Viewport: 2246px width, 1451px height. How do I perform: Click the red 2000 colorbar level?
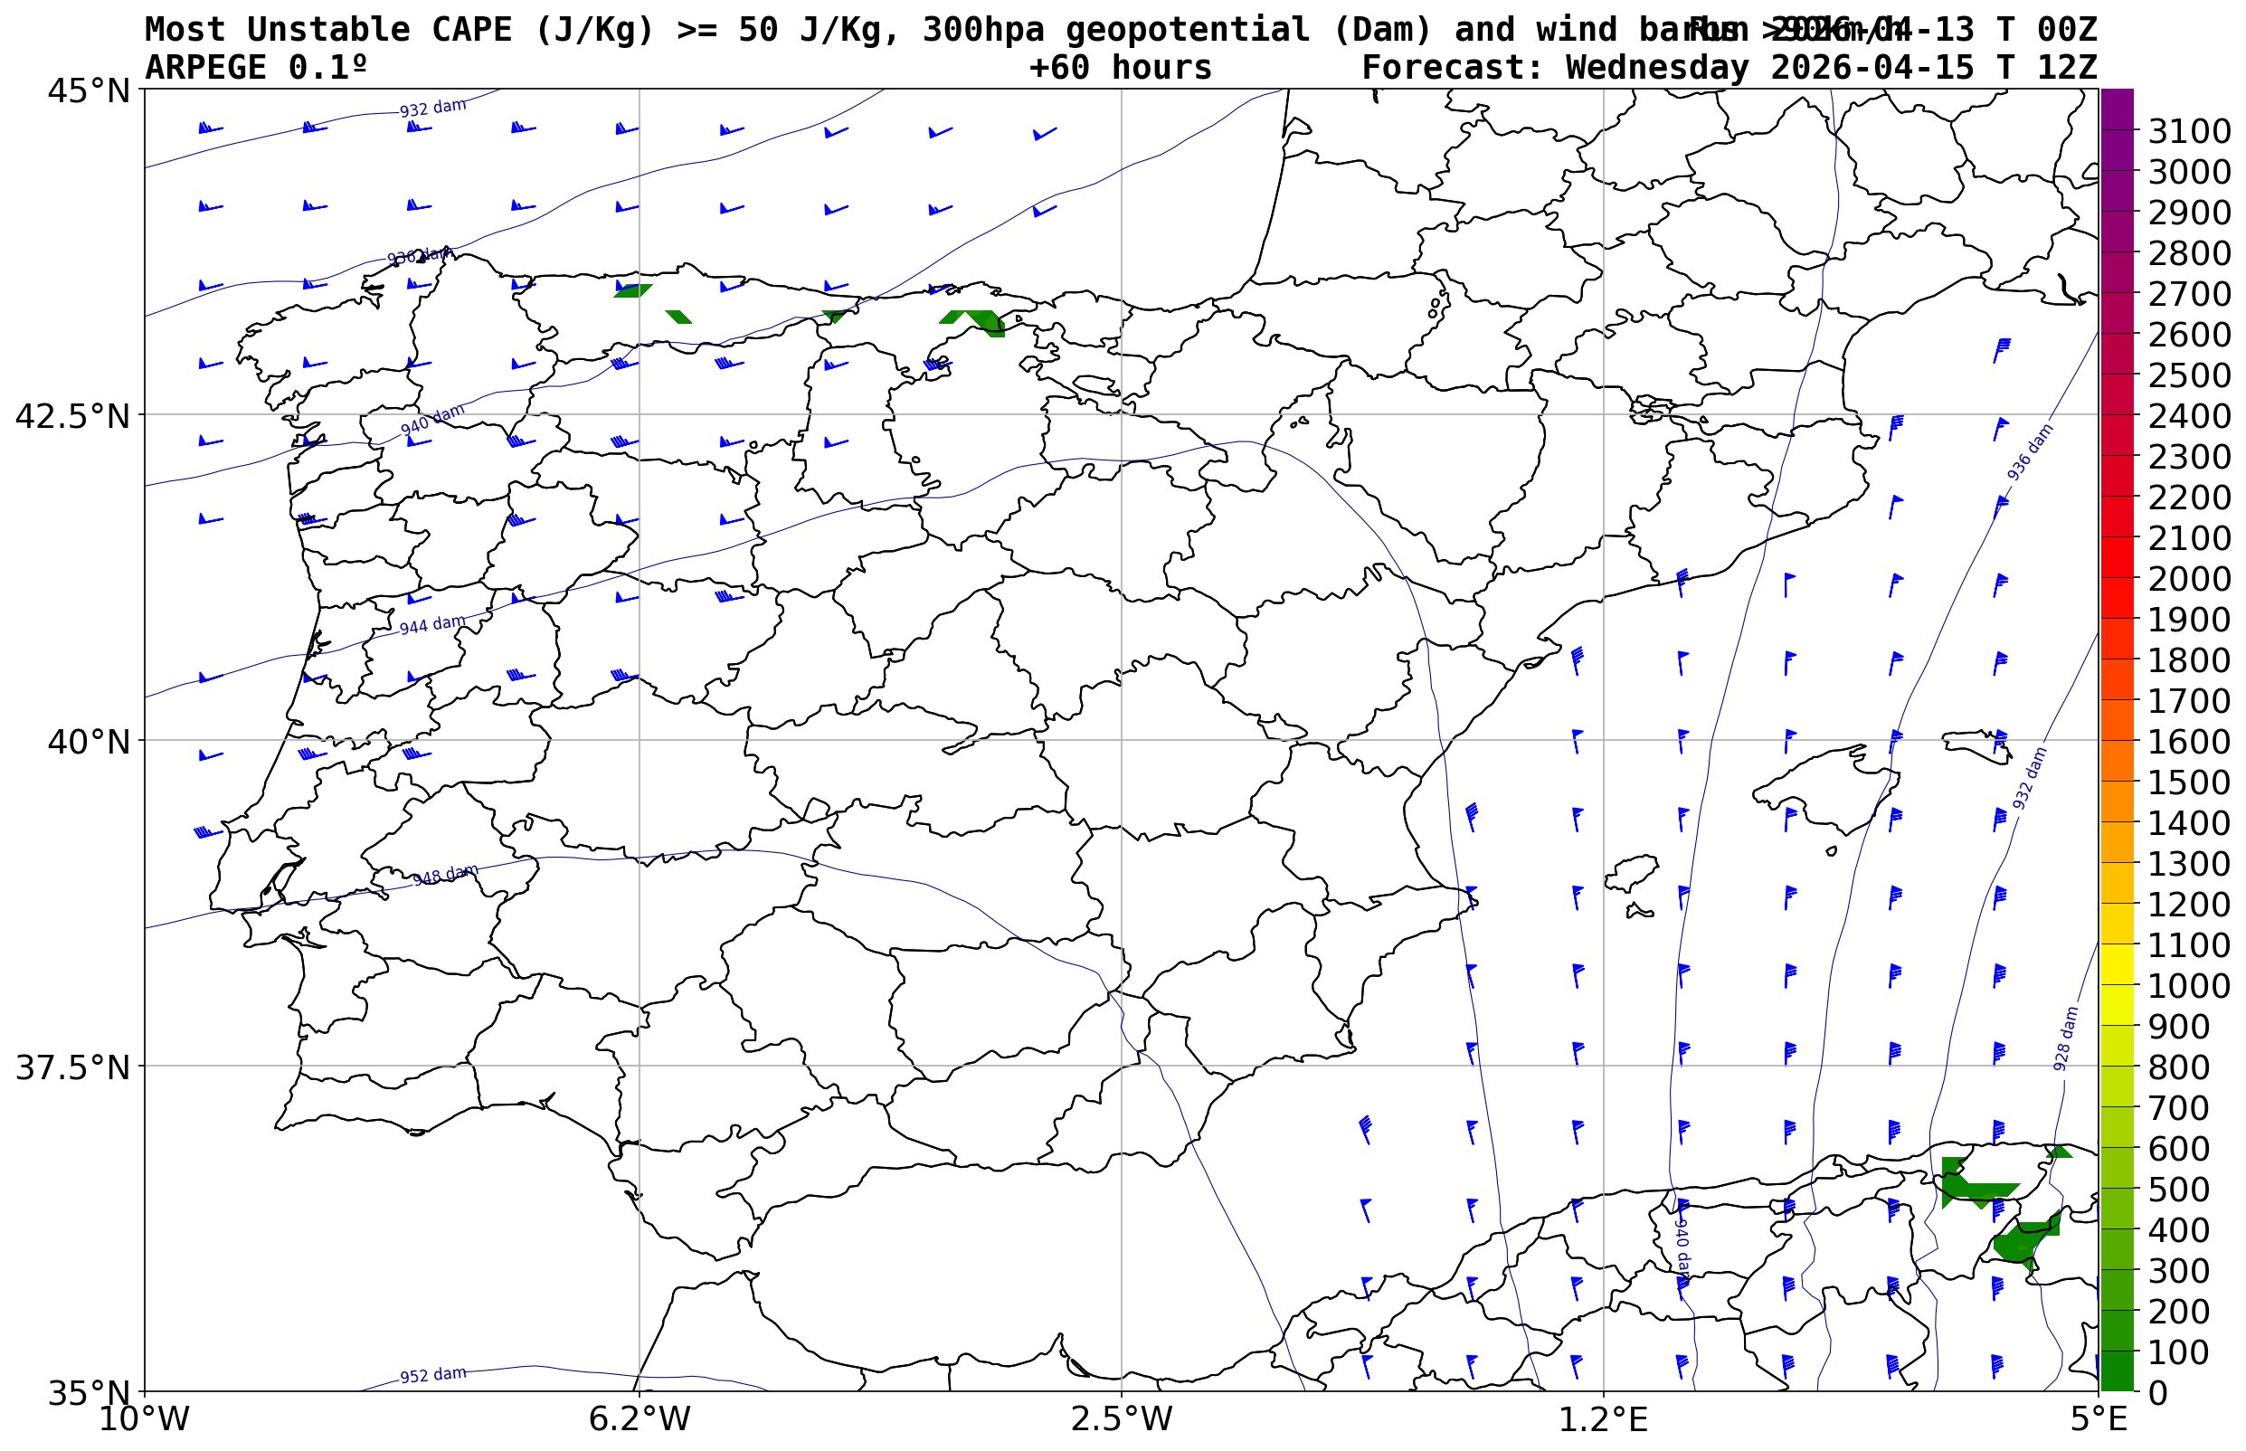[x=2116, y=579]
